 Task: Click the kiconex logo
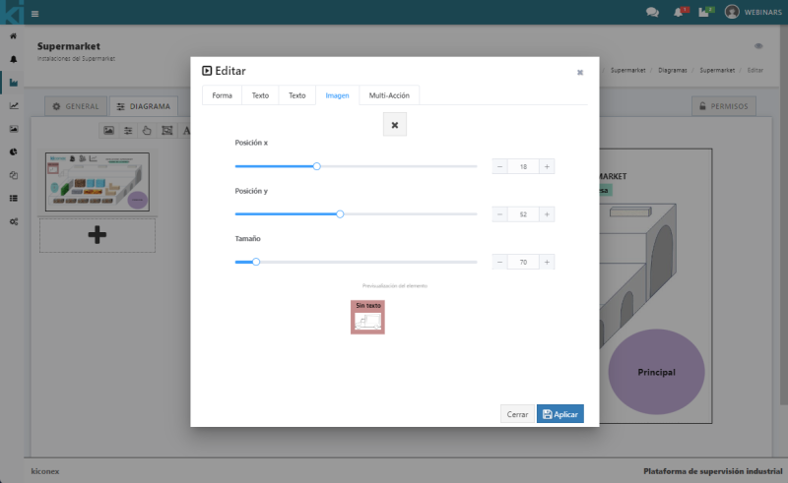coord(12,12)
